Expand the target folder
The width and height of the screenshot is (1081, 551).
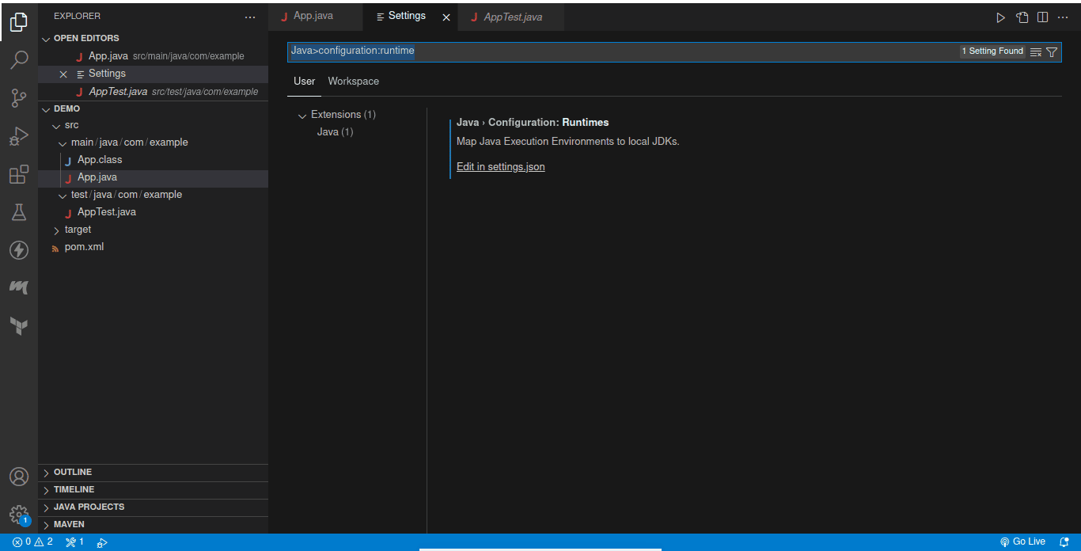pyautogui.click(x=56, y=230)
